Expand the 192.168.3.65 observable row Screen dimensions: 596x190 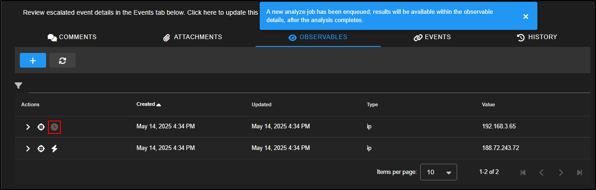28,127
